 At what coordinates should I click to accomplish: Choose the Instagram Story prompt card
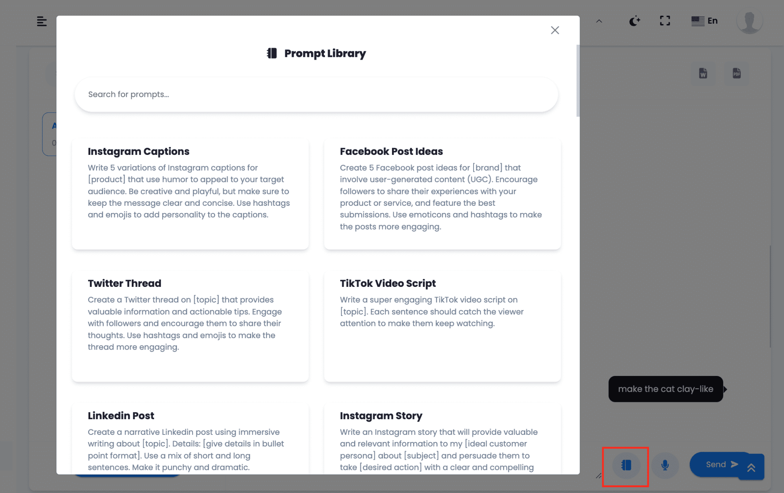[x=442, y=440]
